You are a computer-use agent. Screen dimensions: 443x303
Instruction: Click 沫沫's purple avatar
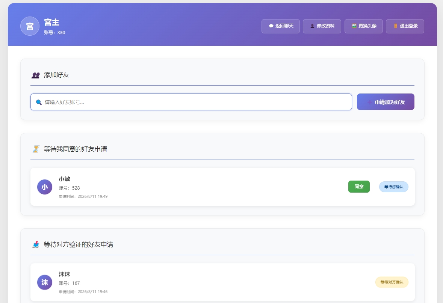coord(45,282)
